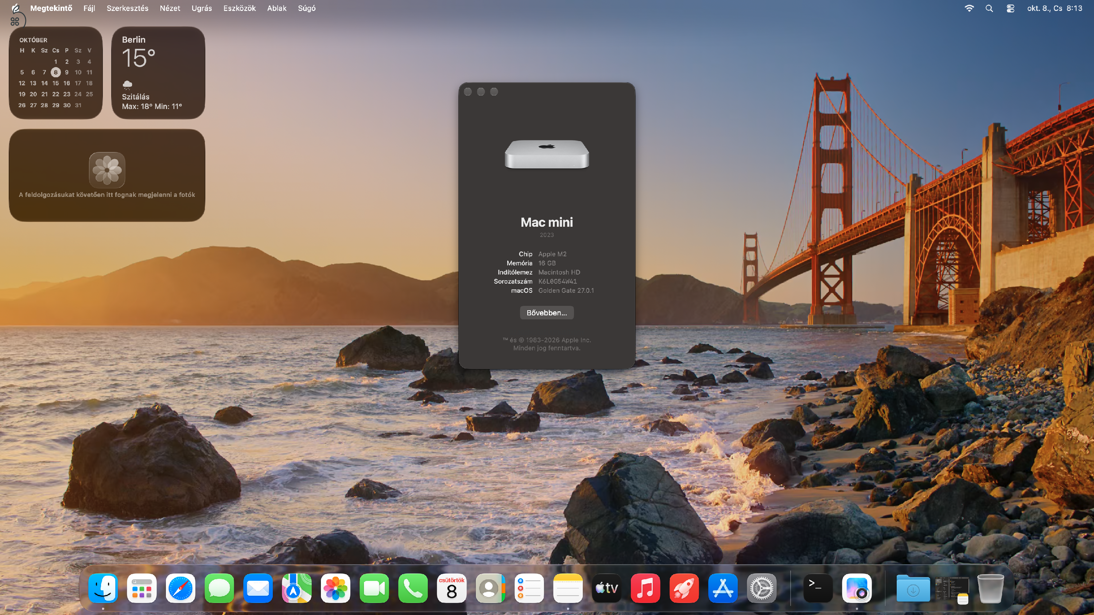The width and height of the screenshot is (1094, 615).
Task: Open the Nézet menu
Action: coord(170,8)
